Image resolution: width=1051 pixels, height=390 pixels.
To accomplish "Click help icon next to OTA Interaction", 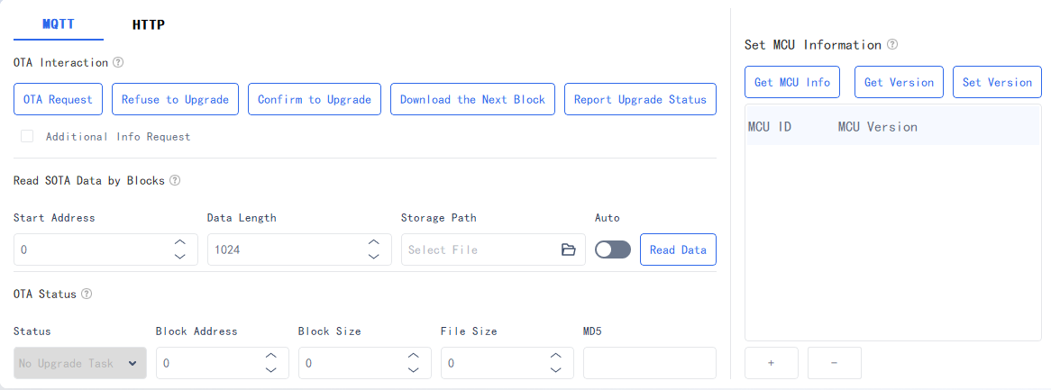I will (118, 62).
